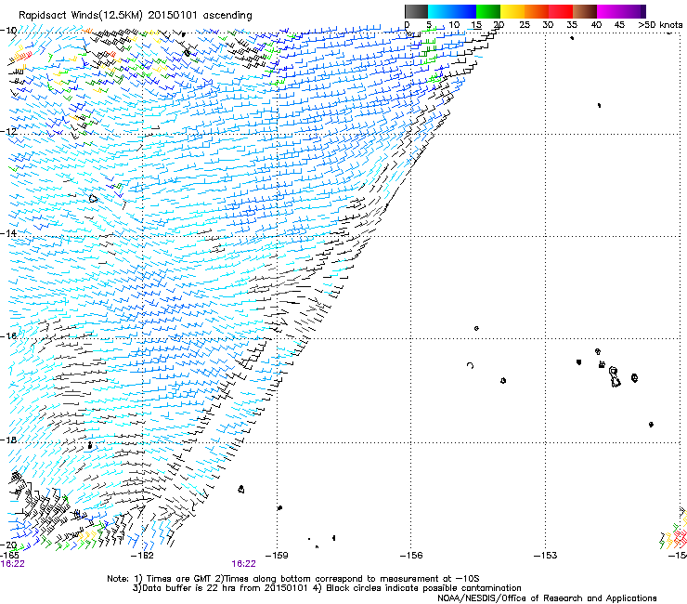Viewport: 687px width, 604px height.
Task: Click the '-18' latitude label
Action: pyautogui.click(x=8, y=440)
